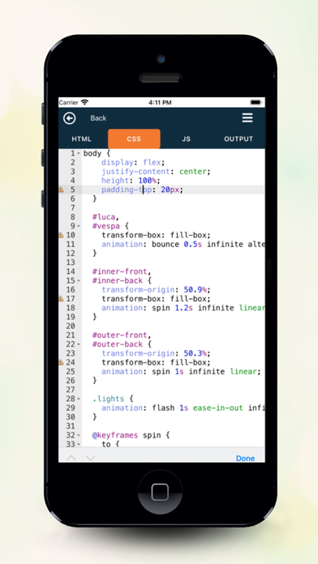Tap the up chevron in the keyboard bar
This screenshot has height=564, width=318.
(71, 458)
